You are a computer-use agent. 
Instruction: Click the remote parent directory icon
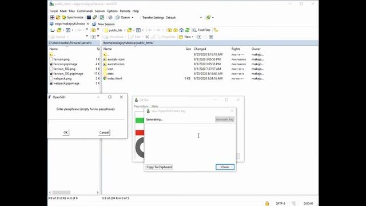point(170,30)
